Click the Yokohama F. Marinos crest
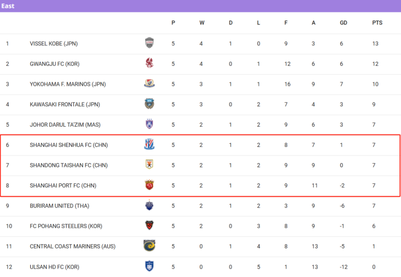The width and height of the screenshot is (401, 277). point(150,84)
